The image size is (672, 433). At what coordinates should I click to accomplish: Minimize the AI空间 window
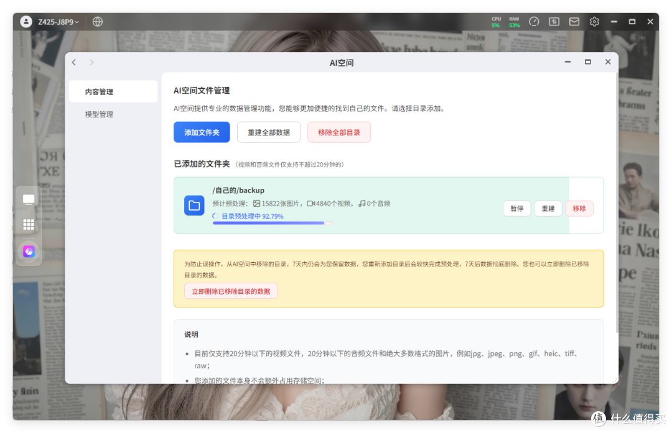point(568,62)
